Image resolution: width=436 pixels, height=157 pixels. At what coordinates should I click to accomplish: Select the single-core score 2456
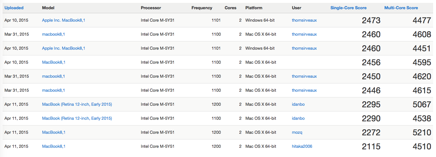[x=371, y=62]
